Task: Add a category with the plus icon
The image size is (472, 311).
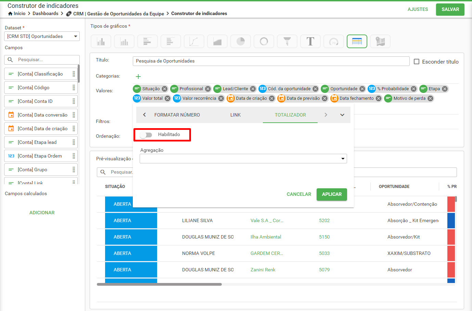Action: pos(138,77)
